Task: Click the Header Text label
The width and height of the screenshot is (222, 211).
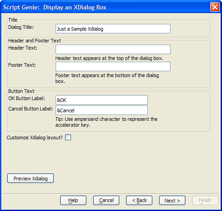Action: tap(23, 48)
